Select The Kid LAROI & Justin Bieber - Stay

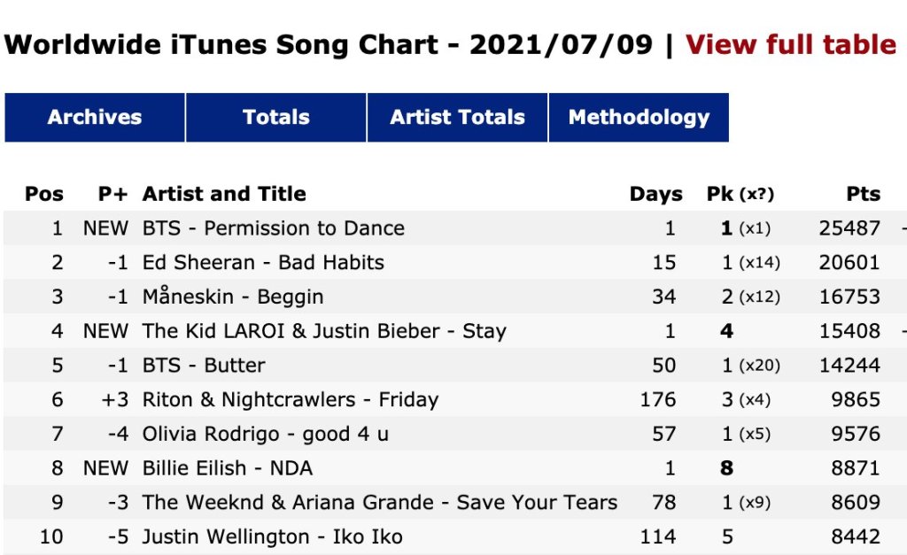point(324,331)
